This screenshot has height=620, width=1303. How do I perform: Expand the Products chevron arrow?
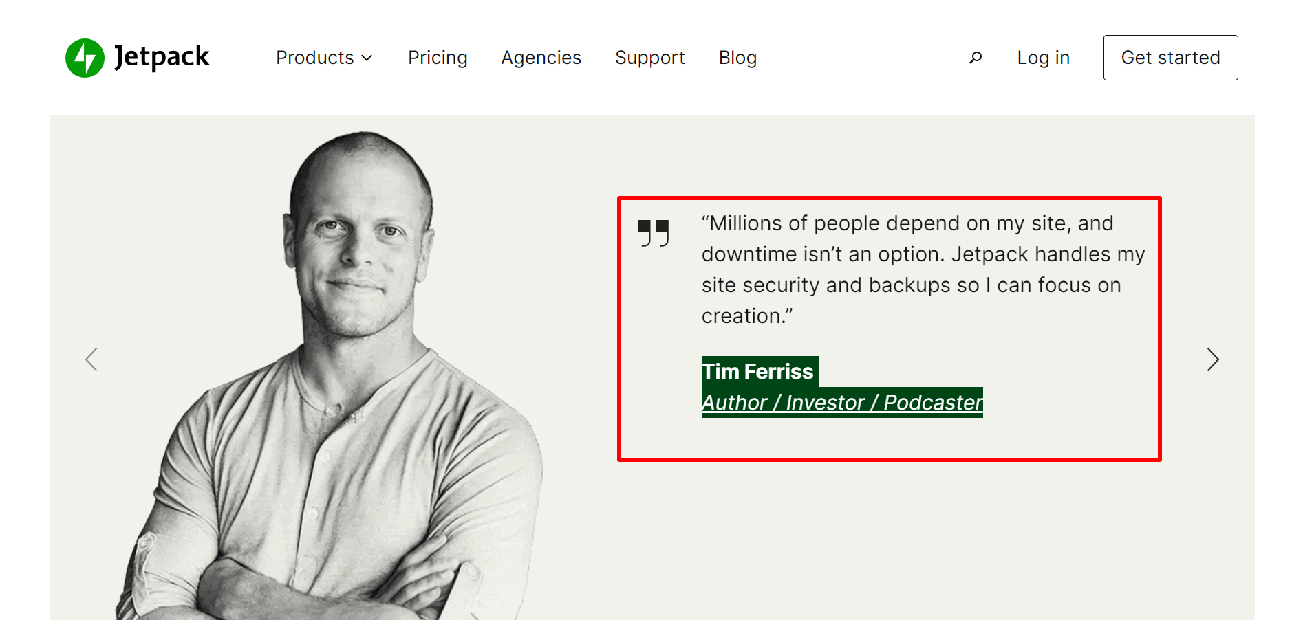(367, 58)
